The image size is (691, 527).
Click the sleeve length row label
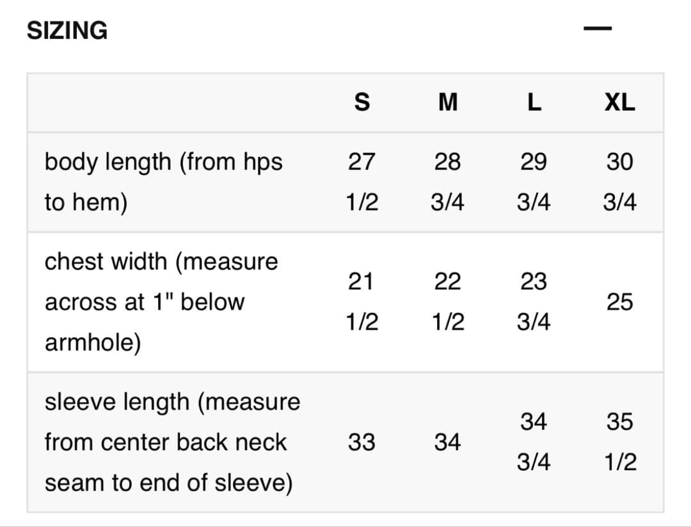click(x=171, y=442)
